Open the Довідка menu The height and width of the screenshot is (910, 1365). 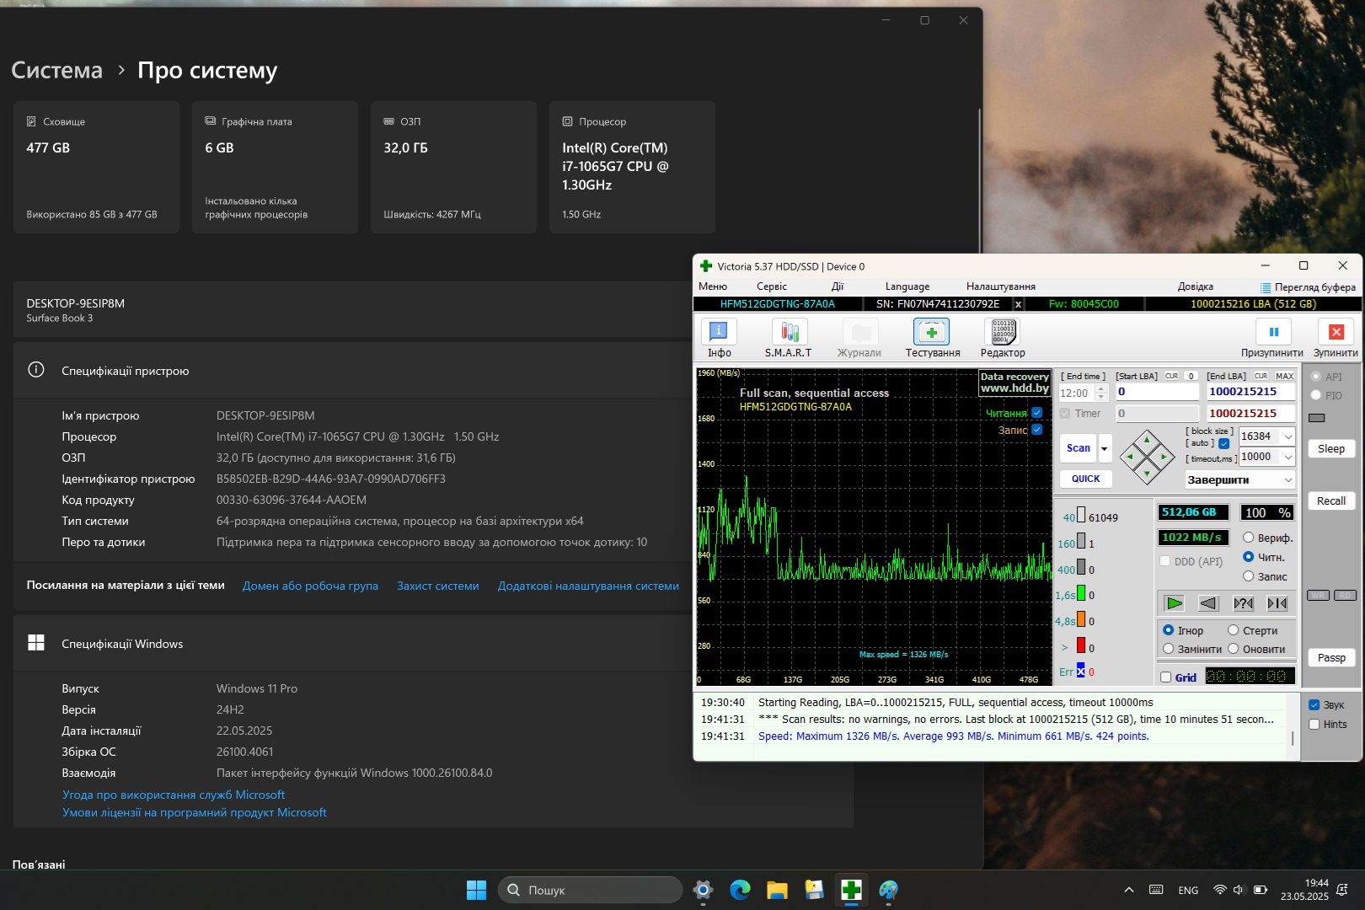(1196, 286)
